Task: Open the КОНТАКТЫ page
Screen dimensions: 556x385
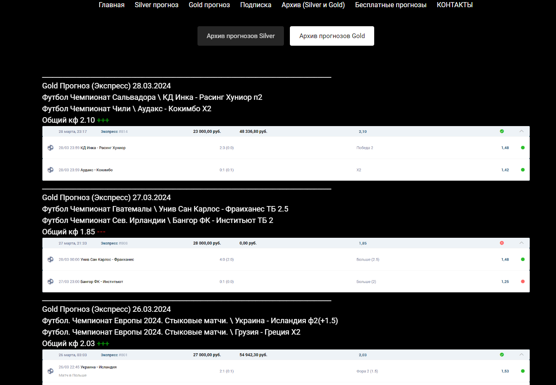Action: 455,5
